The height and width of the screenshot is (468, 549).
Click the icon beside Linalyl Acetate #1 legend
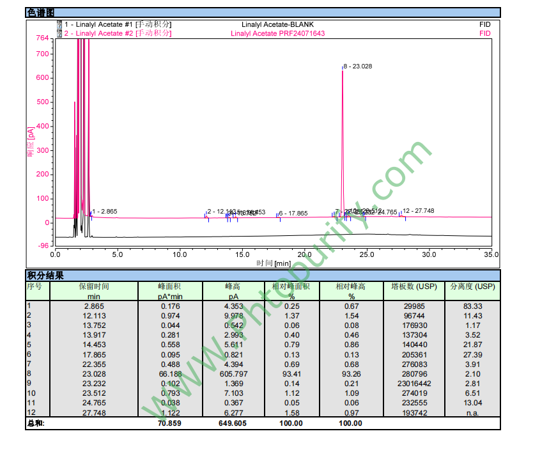[x=59, y=25]
